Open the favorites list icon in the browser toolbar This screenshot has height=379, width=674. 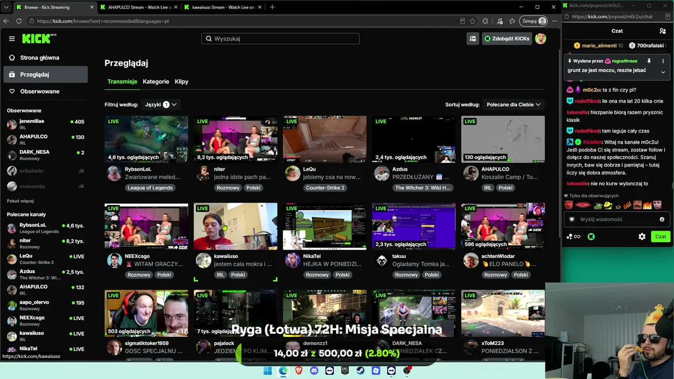(512, 21)
